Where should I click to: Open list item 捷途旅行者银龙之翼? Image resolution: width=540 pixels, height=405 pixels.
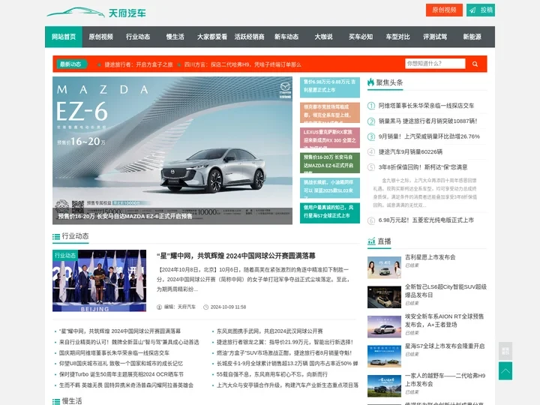[285, 342]
